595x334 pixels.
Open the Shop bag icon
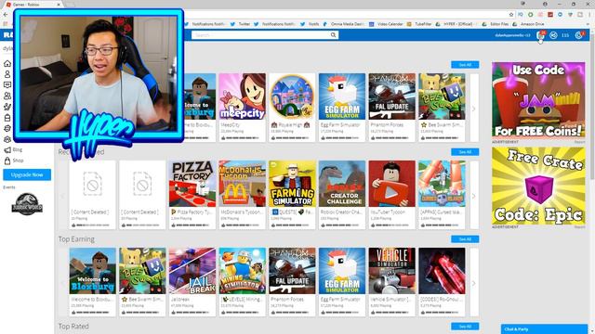[7, 161]
